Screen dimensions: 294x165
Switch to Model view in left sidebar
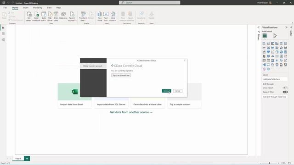(3, 40)
